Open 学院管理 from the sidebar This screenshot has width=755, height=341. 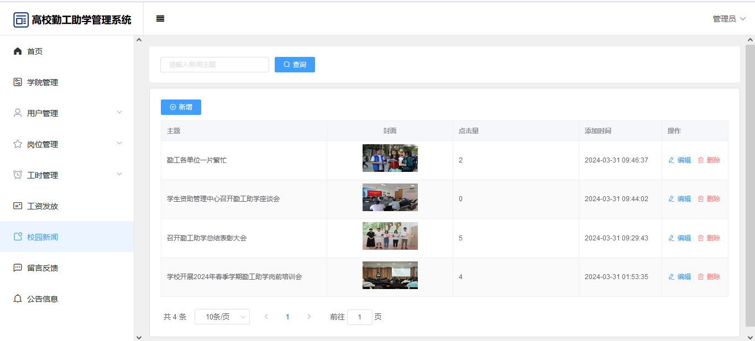[42, 82]
